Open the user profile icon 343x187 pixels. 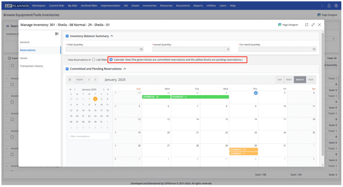tap(336, 6)
